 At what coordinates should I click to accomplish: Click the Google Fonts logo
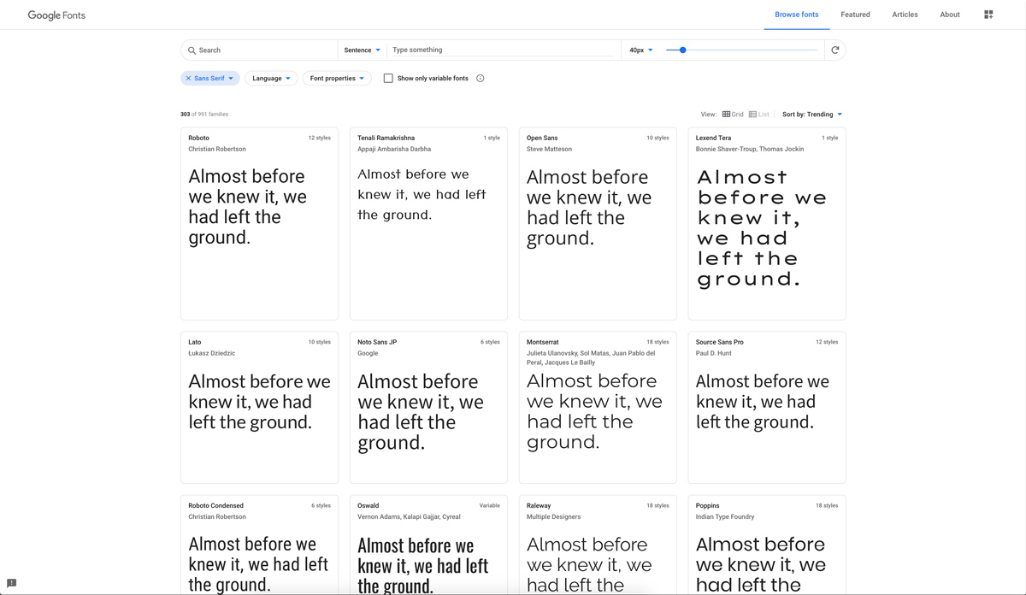click(56, 15)
